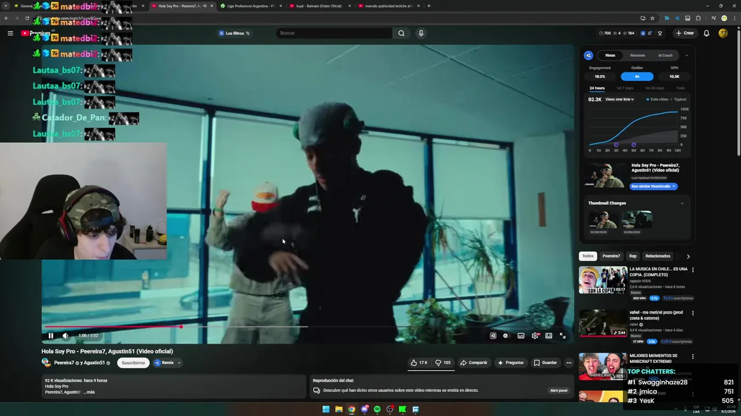
Task: Select the 1st 28 days range tab
Action: (x=654, y=88)
